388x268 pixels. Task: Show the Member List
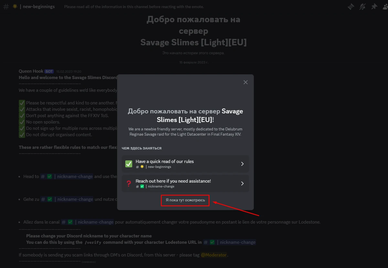(x=385, y=6)
